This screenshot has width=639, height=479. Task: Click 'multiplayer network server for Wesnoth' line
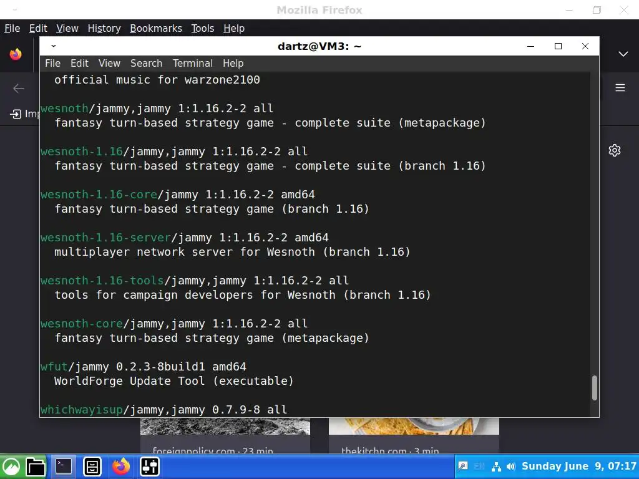[232, 252]
